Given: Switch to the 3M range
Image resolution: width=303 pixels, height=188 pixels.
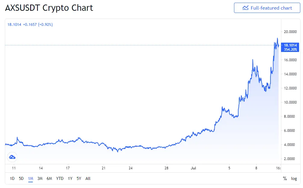Looking at the screenshot, I should pos(40,179).
